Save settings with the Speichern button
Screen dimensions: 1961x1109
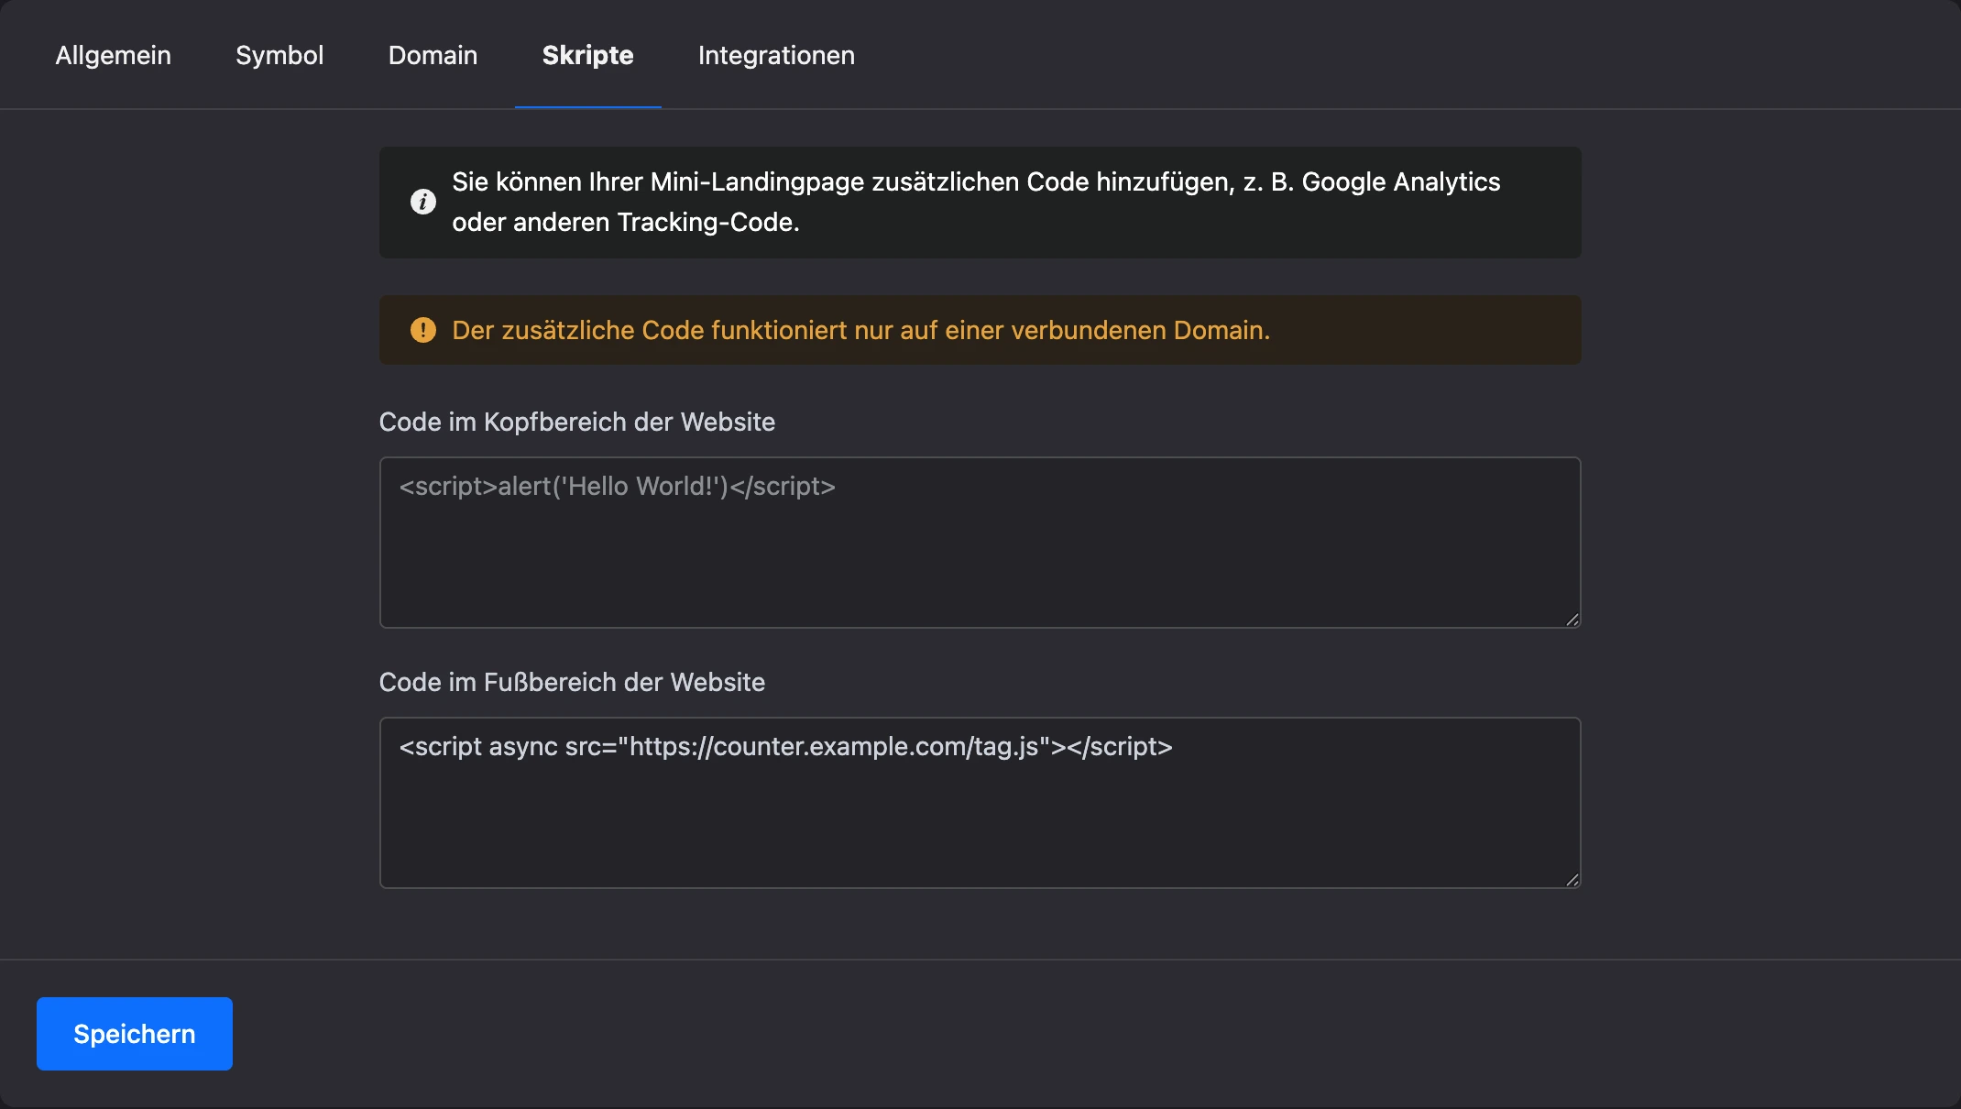coord(135,1034)
